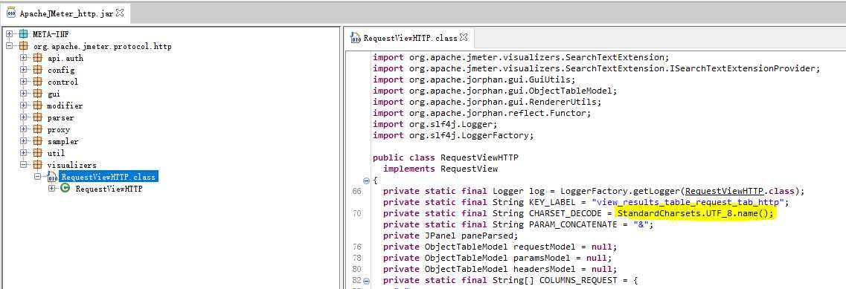Viewport: 846px width, 289px height.
Task: Expand the RequestViewHTTP class member node
Action: (51, 188)
